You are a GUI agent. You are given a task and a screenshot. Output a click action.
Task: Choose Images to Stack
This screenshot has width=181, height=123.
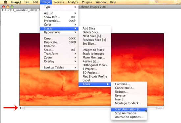95,50
